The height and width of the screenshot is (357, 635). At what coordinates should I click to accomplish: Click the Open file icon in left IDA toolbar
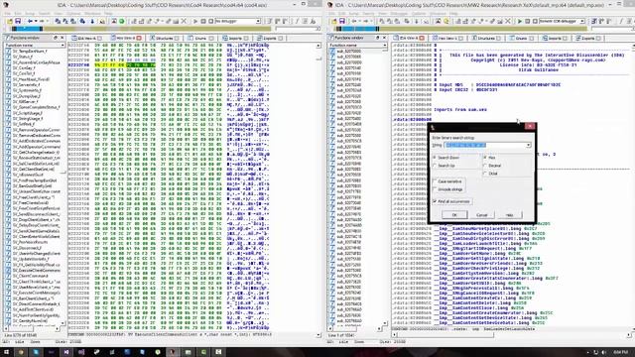10,21
